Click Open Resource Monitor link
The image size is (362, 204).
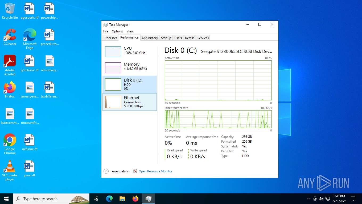pyautogui.click(x=155, y=171)
